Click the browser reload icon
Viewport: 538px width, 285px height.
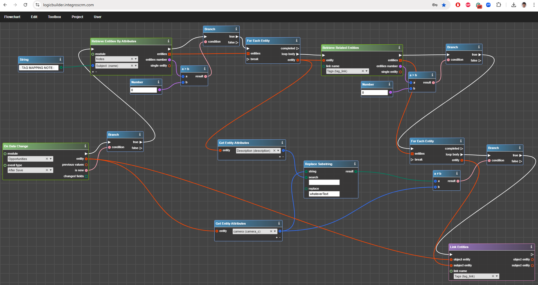tap(25, 5)
